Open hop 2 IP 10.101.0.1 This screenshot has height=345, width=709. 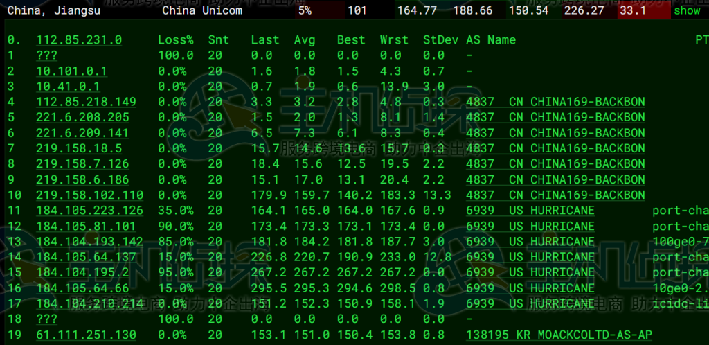coord(72,71)
